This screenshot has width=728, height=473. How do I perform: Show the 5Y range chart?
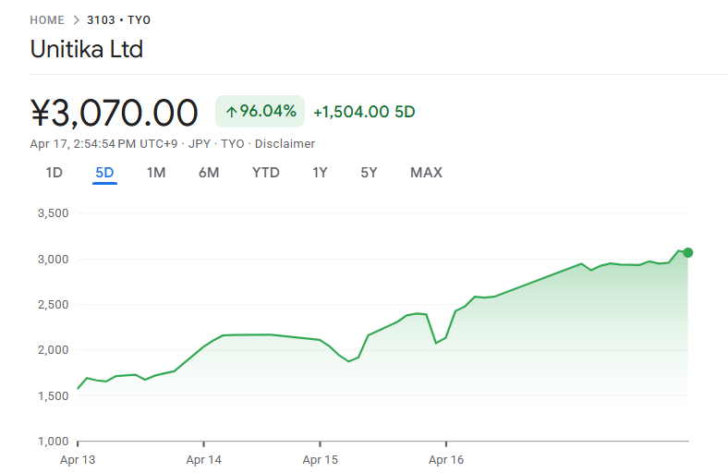[x=369, y=172]
